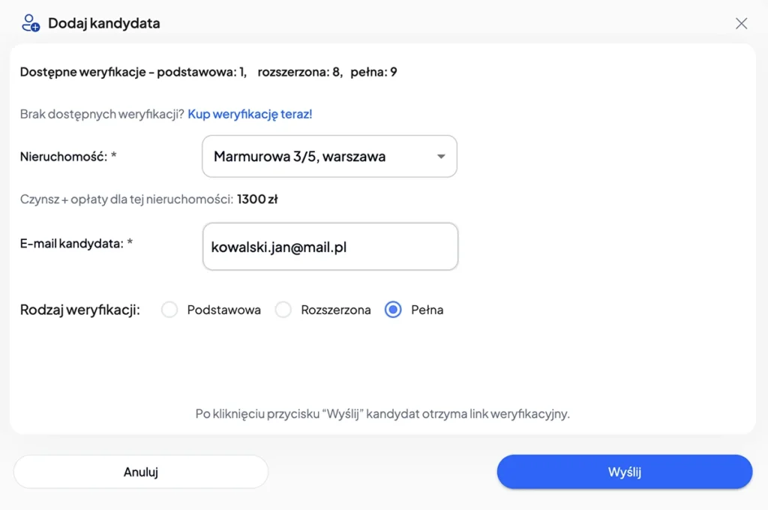Click the hint text about the verification link
Screen dimensions: 768x510
coord(382,413)
